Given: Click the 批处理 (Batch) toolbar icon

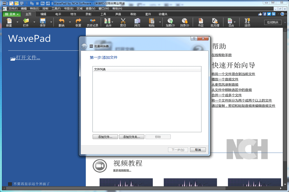Looking at the screenshot, I should click(x=215, y=22).
